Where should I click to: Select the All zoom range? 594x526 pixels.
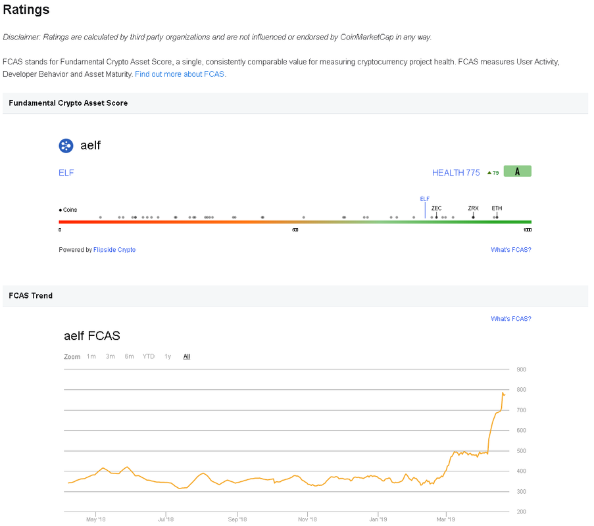click(187, 357)
